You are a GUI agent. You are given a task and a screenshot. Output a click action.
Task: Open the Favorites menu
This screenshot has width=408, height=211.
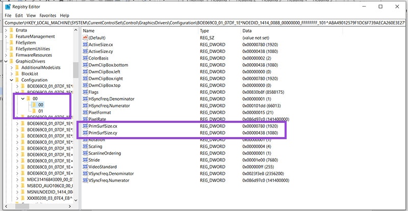(49, 16)
